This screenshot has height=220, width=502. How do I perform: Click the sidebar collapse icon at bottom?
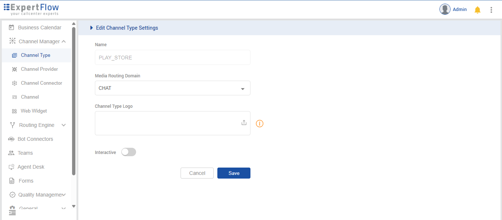[12, 212]
